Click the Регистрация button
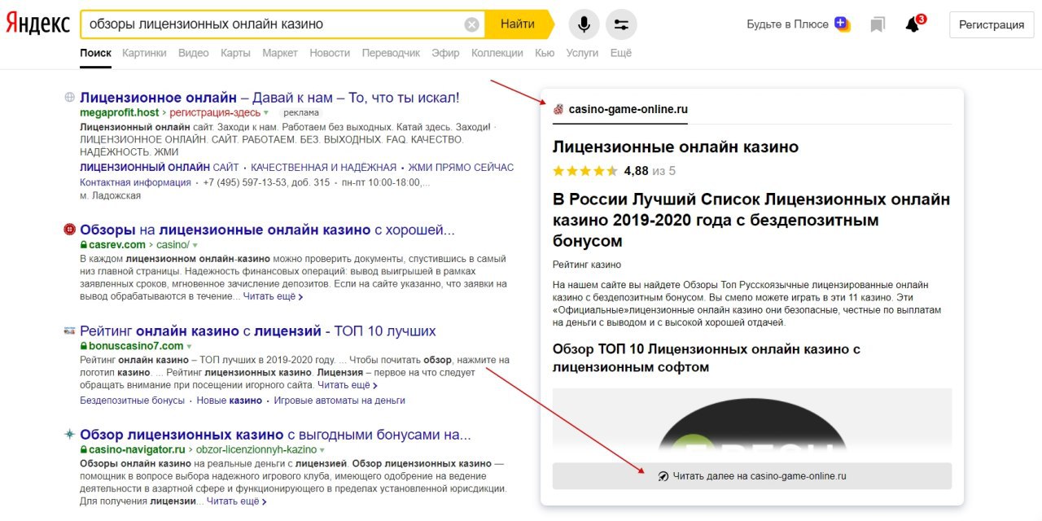The width and height of the screenshot is (1042, 521). tap(992, 24)
